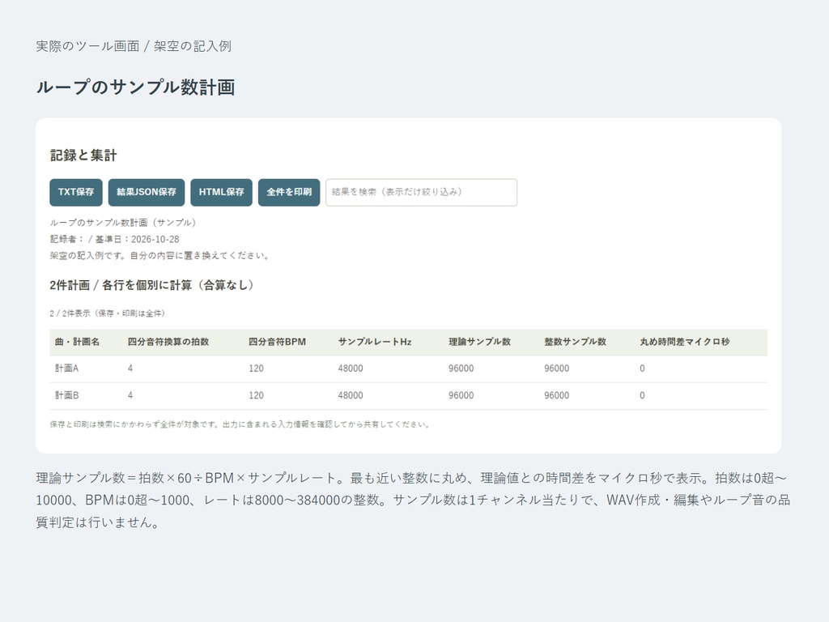Click the 丸め時間差マイクロ秒 column header
The width and height of the screenshot is (829, 622).
[685, 342]
